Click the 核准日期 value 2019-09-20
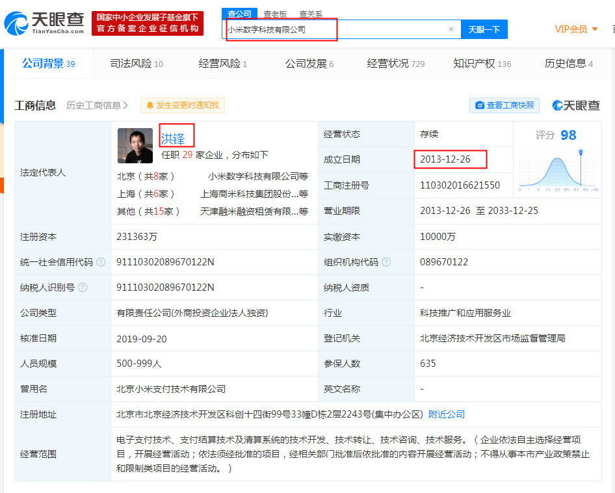The width and height of the screenshot is (615, 493). 142,339
